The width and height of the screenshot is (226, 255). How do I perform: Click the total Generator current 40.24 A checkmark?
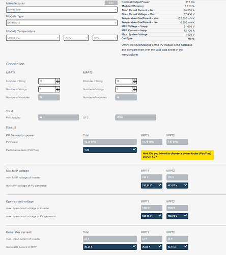(x=134, y=246)
